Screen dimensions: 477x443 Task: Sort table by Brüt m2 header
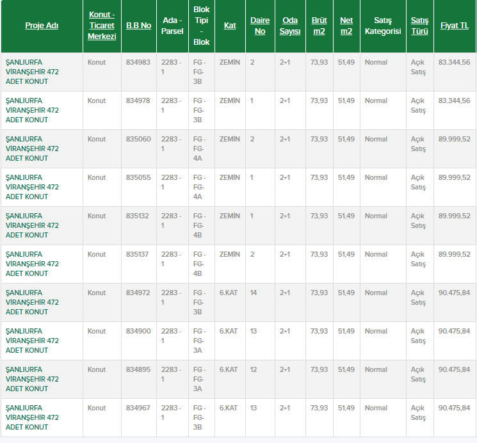pos(319,26)
